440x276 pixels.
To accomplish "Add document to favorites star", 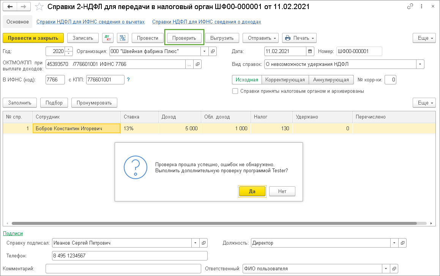I will pos(39,7).
